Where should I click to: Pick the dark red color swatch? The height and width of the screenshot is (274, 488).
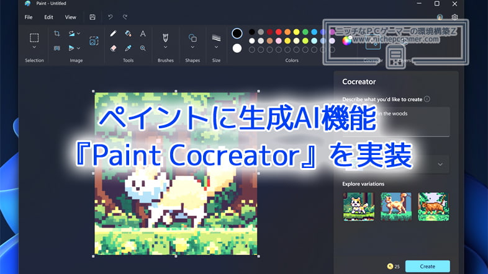click(270, 32)
